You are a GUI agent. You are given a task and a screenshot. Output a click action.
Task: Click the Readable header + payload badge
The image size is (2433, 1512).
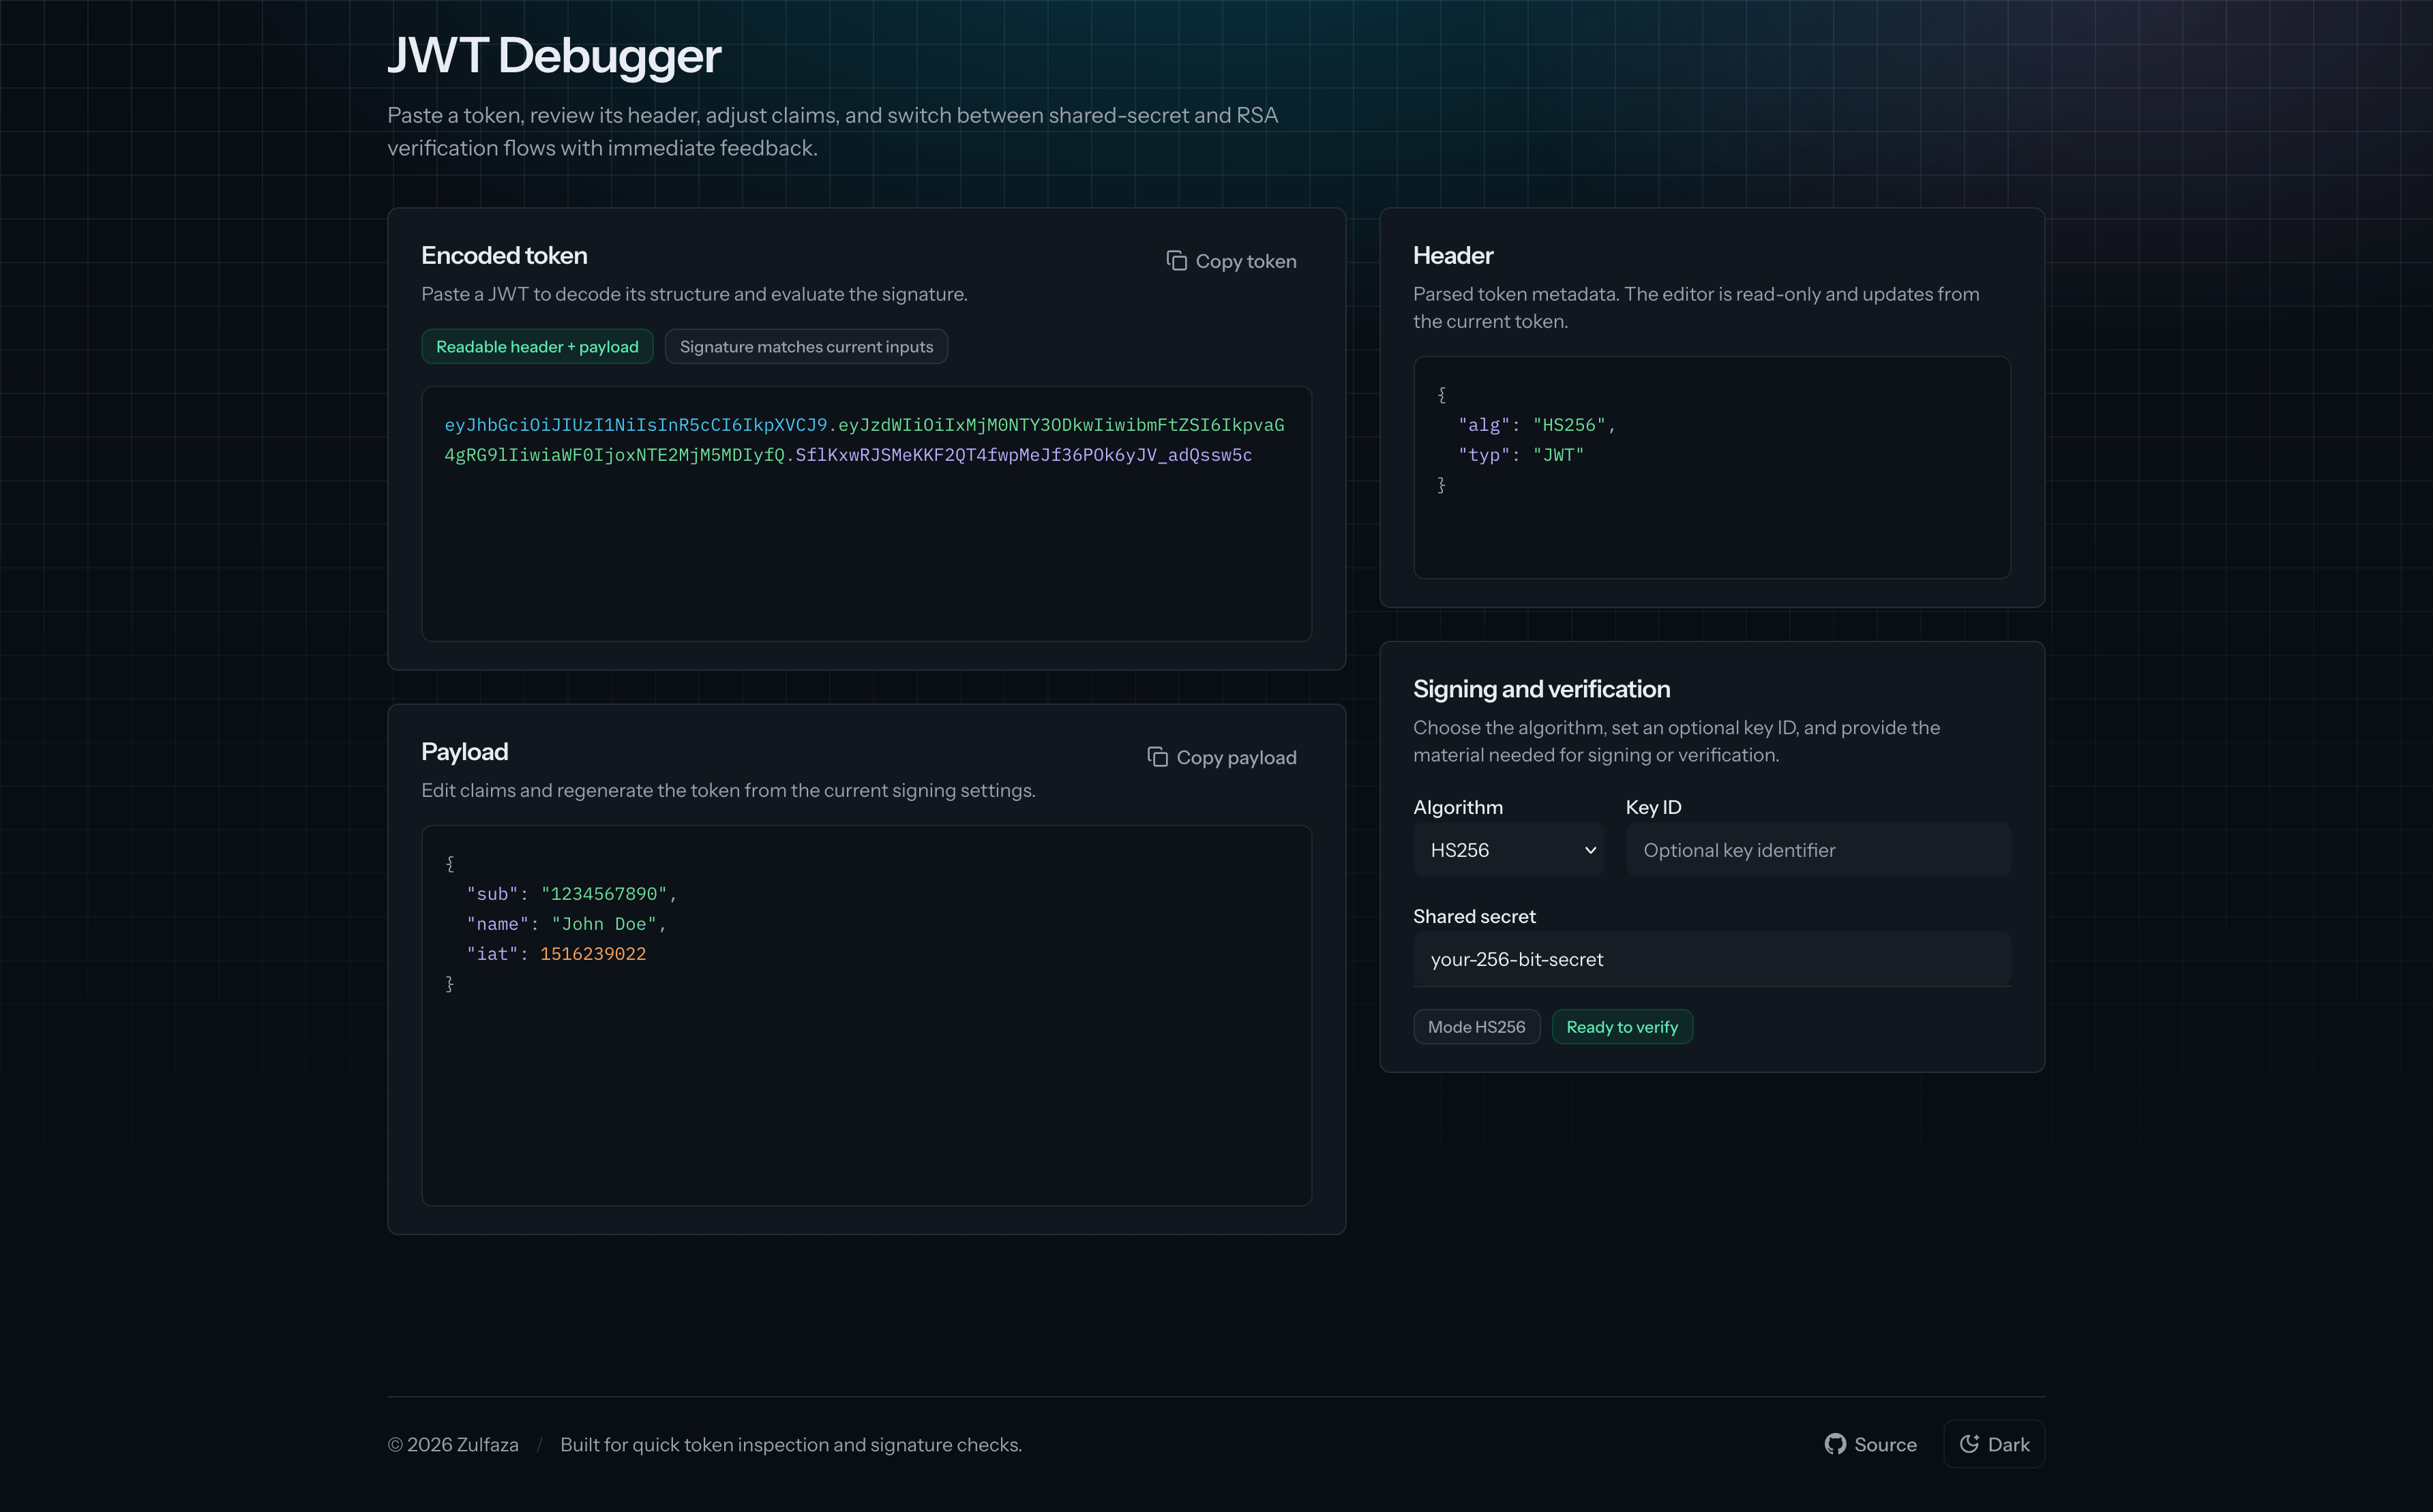pyautogui.click(x=537, y=347)
